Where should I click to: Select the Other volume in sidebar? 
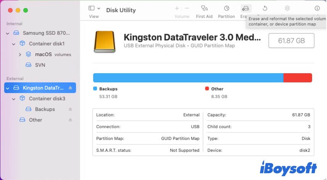tap(36, 120)
